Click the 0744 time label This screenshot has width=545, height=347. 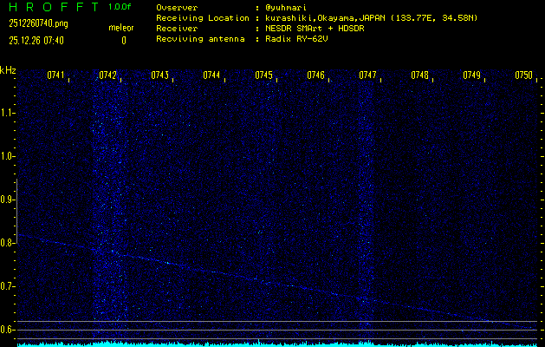click(211, 75)
